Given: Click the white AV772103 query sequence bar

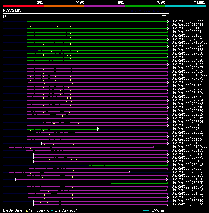Looking at the screenshot, I should pos(86,13).
